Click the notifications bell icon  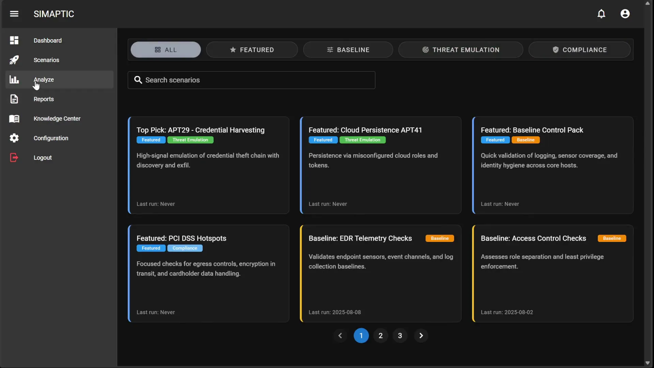(x=601, y=14)
